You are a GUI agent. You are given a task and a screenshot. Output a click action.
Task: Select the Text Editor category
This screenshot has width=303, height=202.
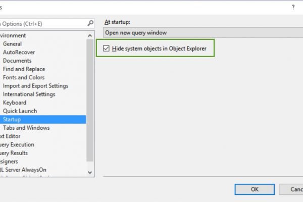tap(10, 136)
